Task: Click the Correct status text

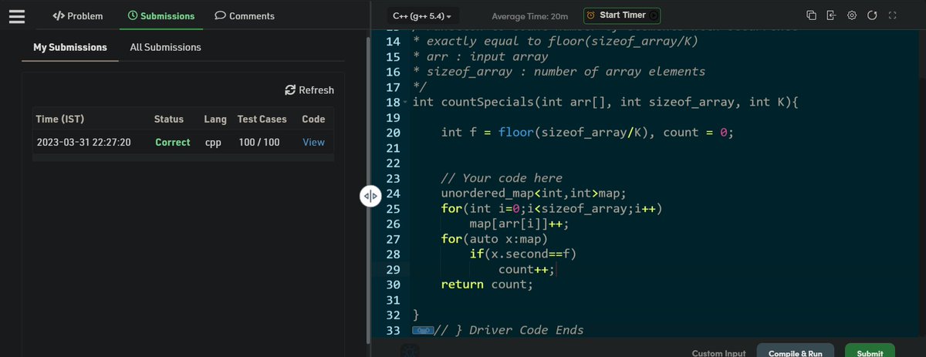Action: (x=172, y=142)
